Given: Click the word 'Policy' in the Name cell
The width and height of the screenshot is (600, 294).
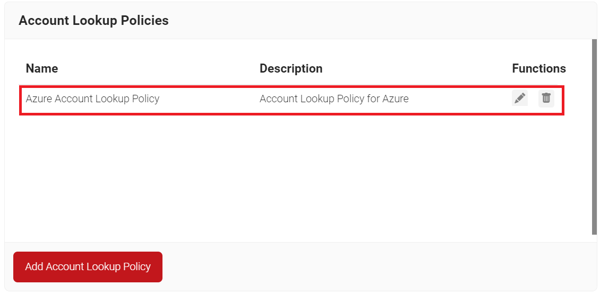Looking at the screenshot, I should click(146, 99).
